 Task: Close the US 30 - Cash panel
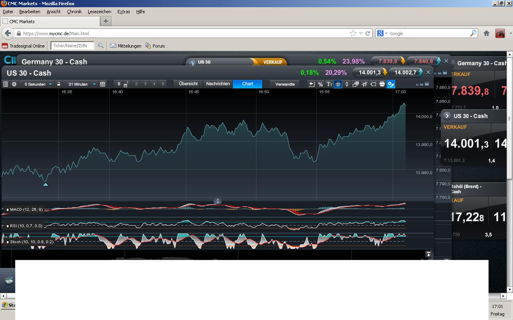click(428, 72)
